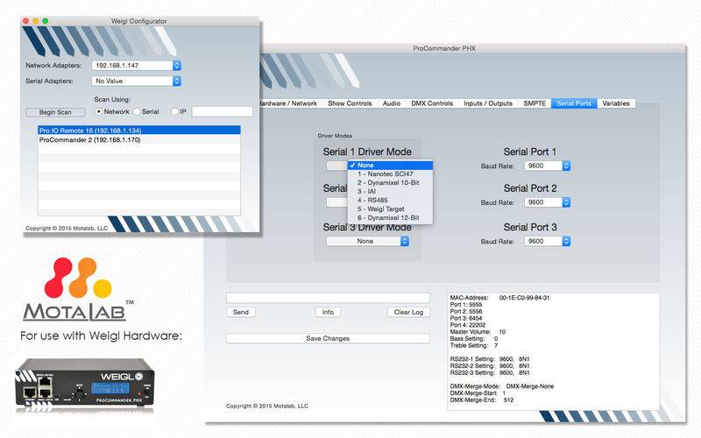The image size is (701, 438).
Task: Choose 2 - Dynamixel 10-Bit driver mode
Action: pos(390,183)
